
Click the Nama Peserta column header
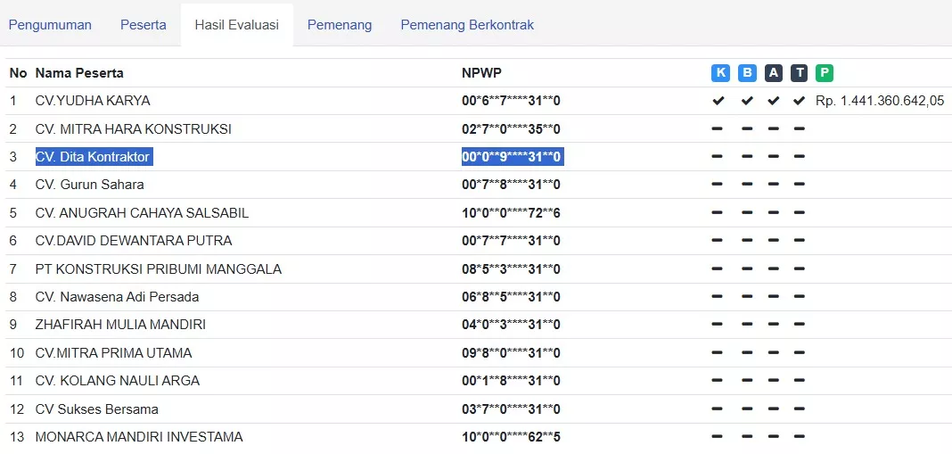pos(79,73)
